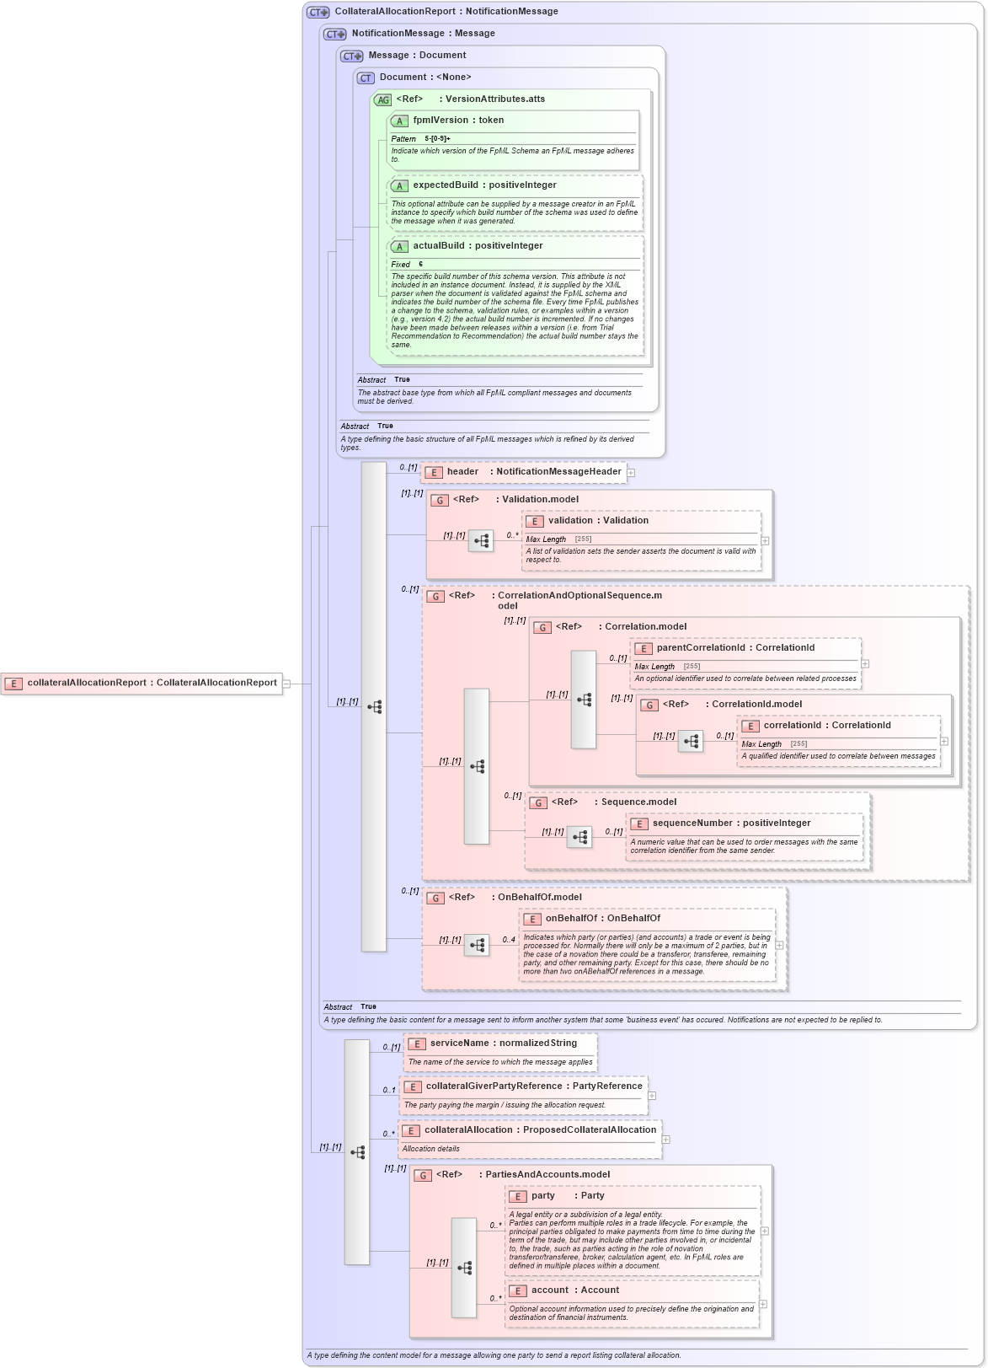The height and width of the screenshot is (1368, 988).
Task: Click the G icon of OnBehalfOf.model
Action: (x=435, y=898)
